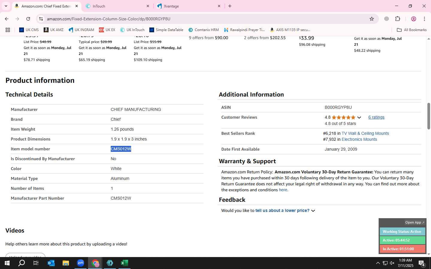Open the tab search dropdown arrow
This screenshot has width=431, height=269.
(6, 6)
